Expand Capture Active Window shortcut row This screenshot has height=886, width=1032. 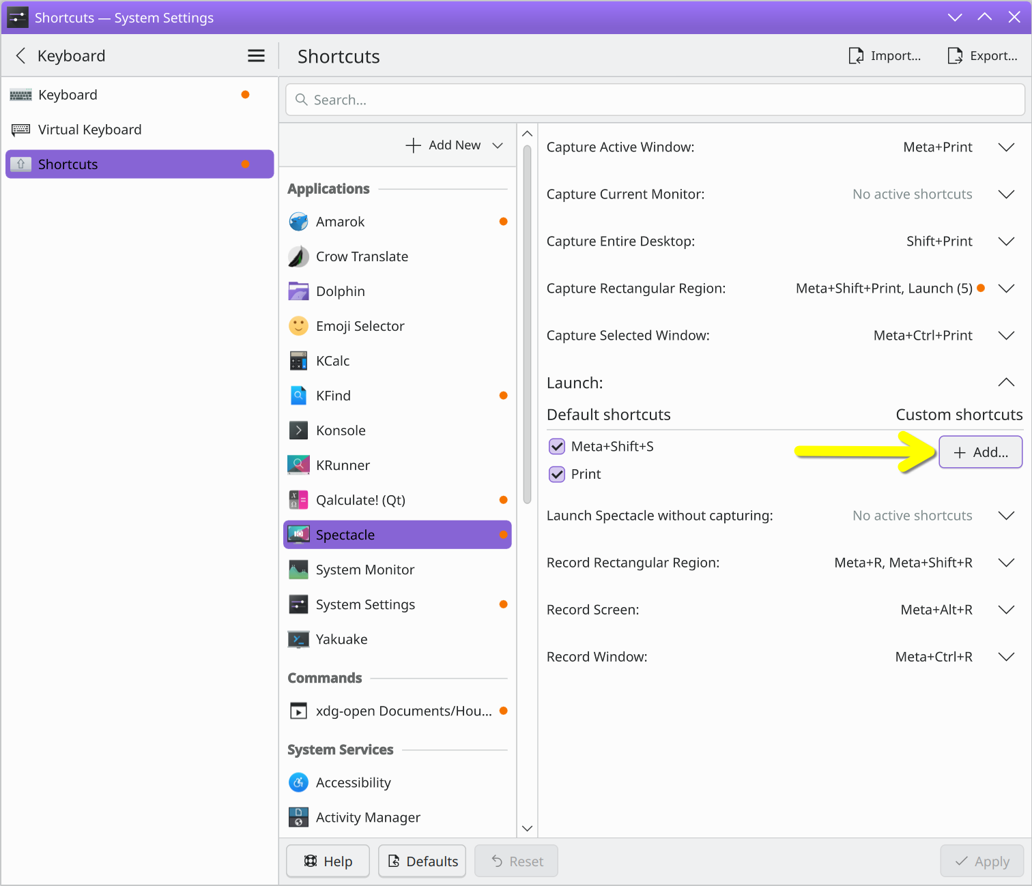click(x=1006, y=147)
